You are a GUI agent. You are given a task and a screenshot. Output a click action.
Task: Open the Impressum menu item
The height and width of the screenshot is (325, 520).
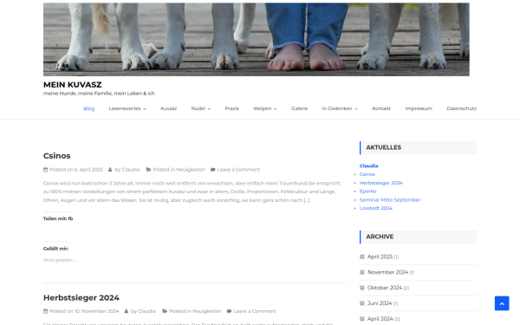point(419,108)
